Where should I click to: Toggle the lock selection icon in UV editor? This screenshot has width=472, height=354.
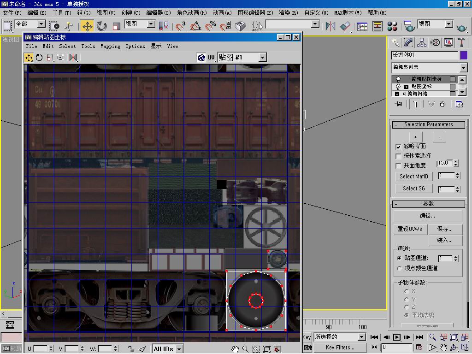pos(131,349)
